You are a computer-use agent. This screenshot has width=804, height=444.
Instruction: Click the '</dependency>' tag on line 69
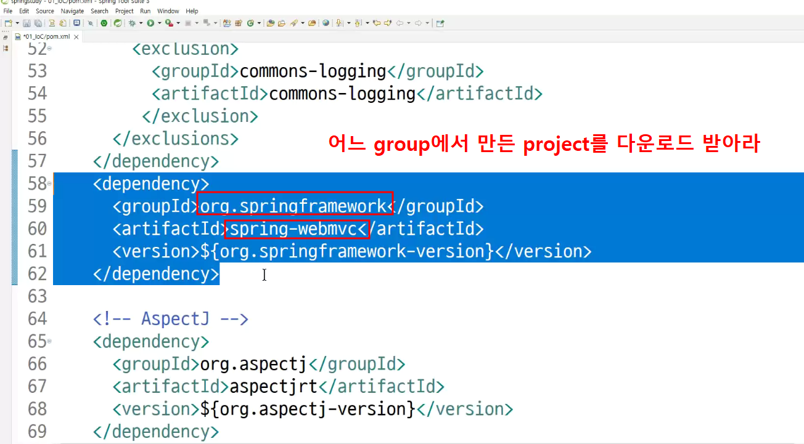click(156, 432)
